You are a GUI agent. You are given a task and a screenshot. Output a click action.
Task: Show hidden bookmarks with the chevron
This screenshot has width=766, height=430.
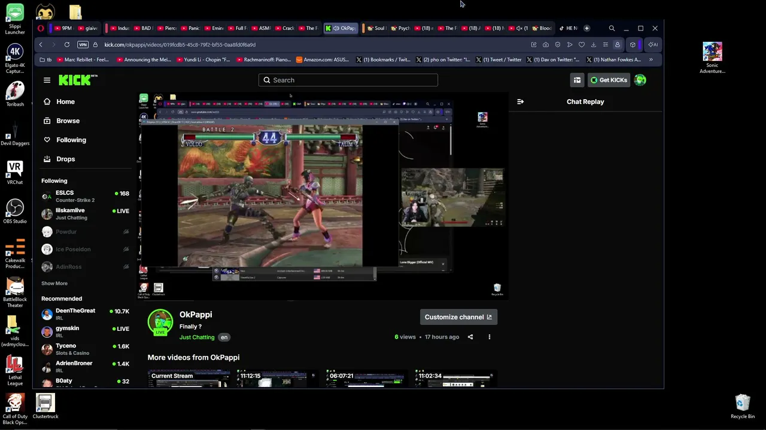[x=651, y=60]
